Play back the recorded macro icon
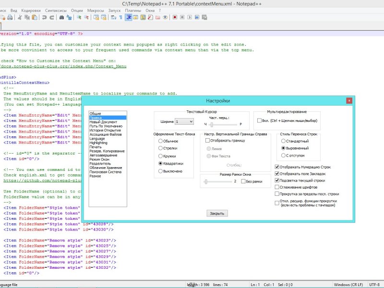This screenshot has height=288, width=384. 190,17
